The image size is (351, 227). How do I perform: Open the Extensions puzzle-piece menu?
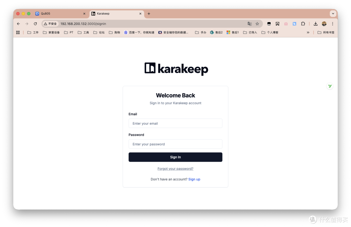[303, 24]
